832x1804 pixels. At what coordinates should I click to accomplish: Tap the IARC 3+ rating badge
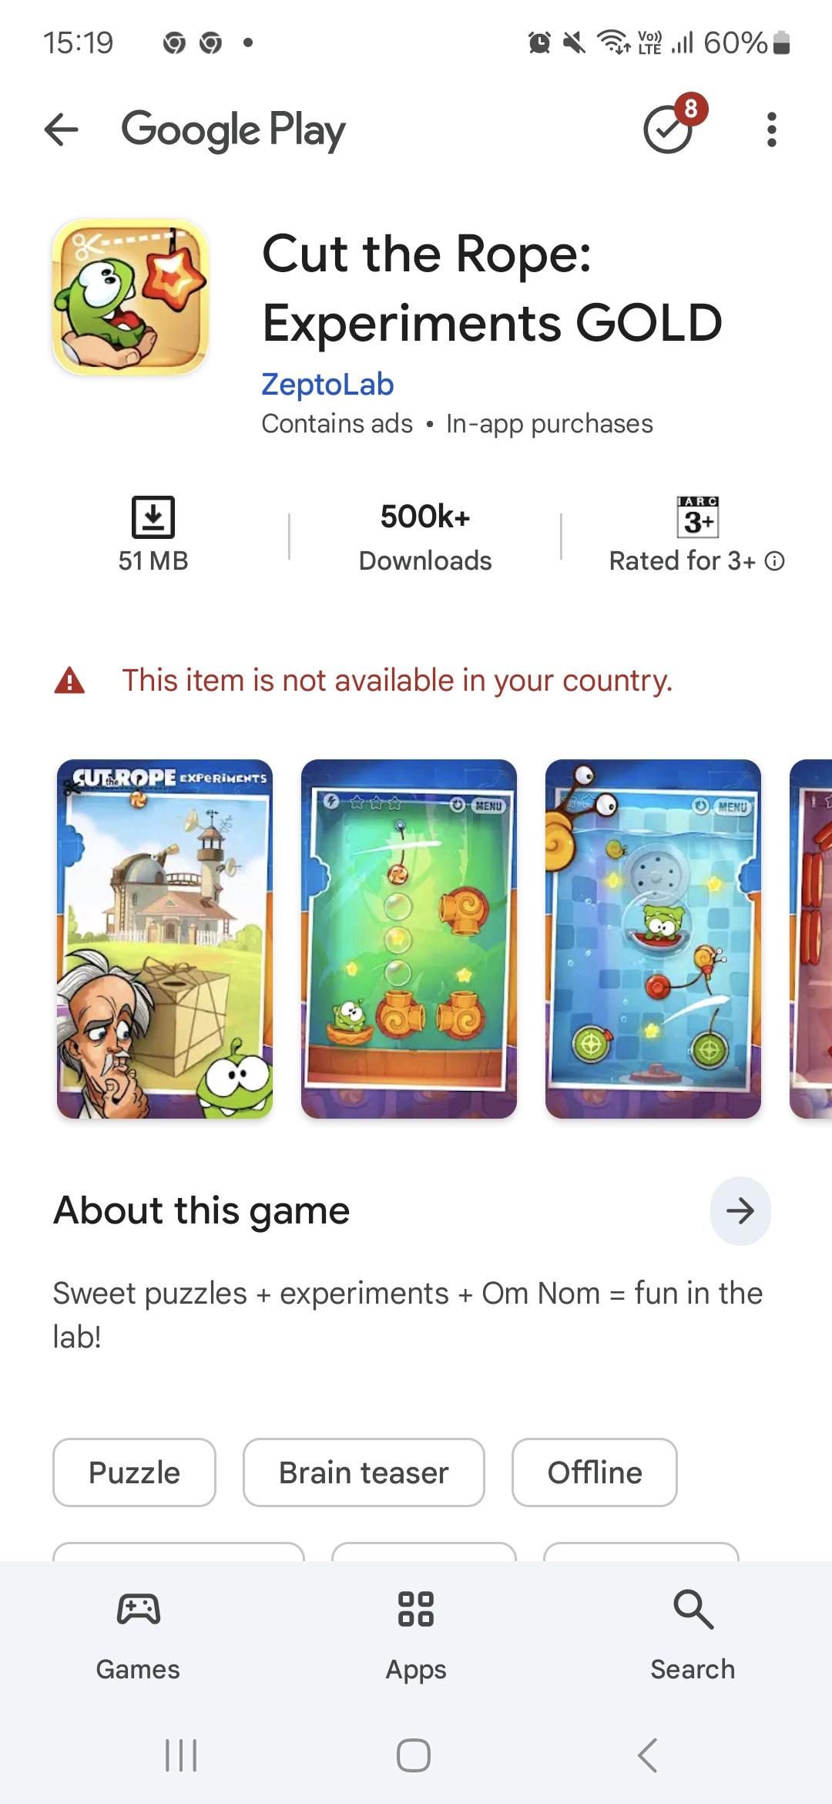(x=698, y=517)
